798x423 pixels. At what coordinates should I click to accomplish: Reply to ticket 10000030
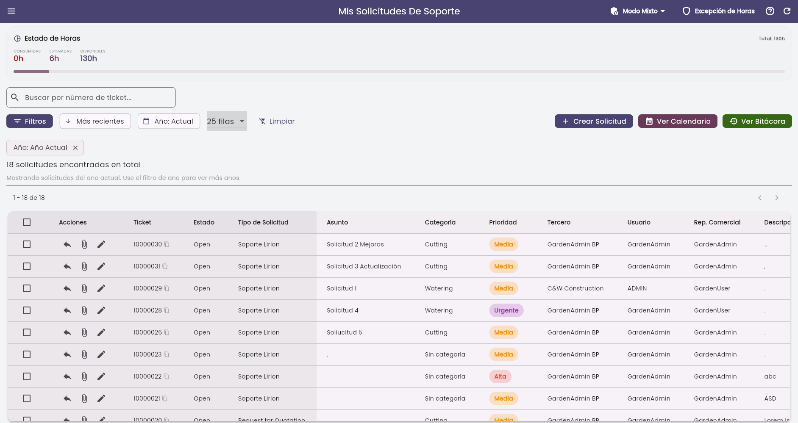pos(67,244)
